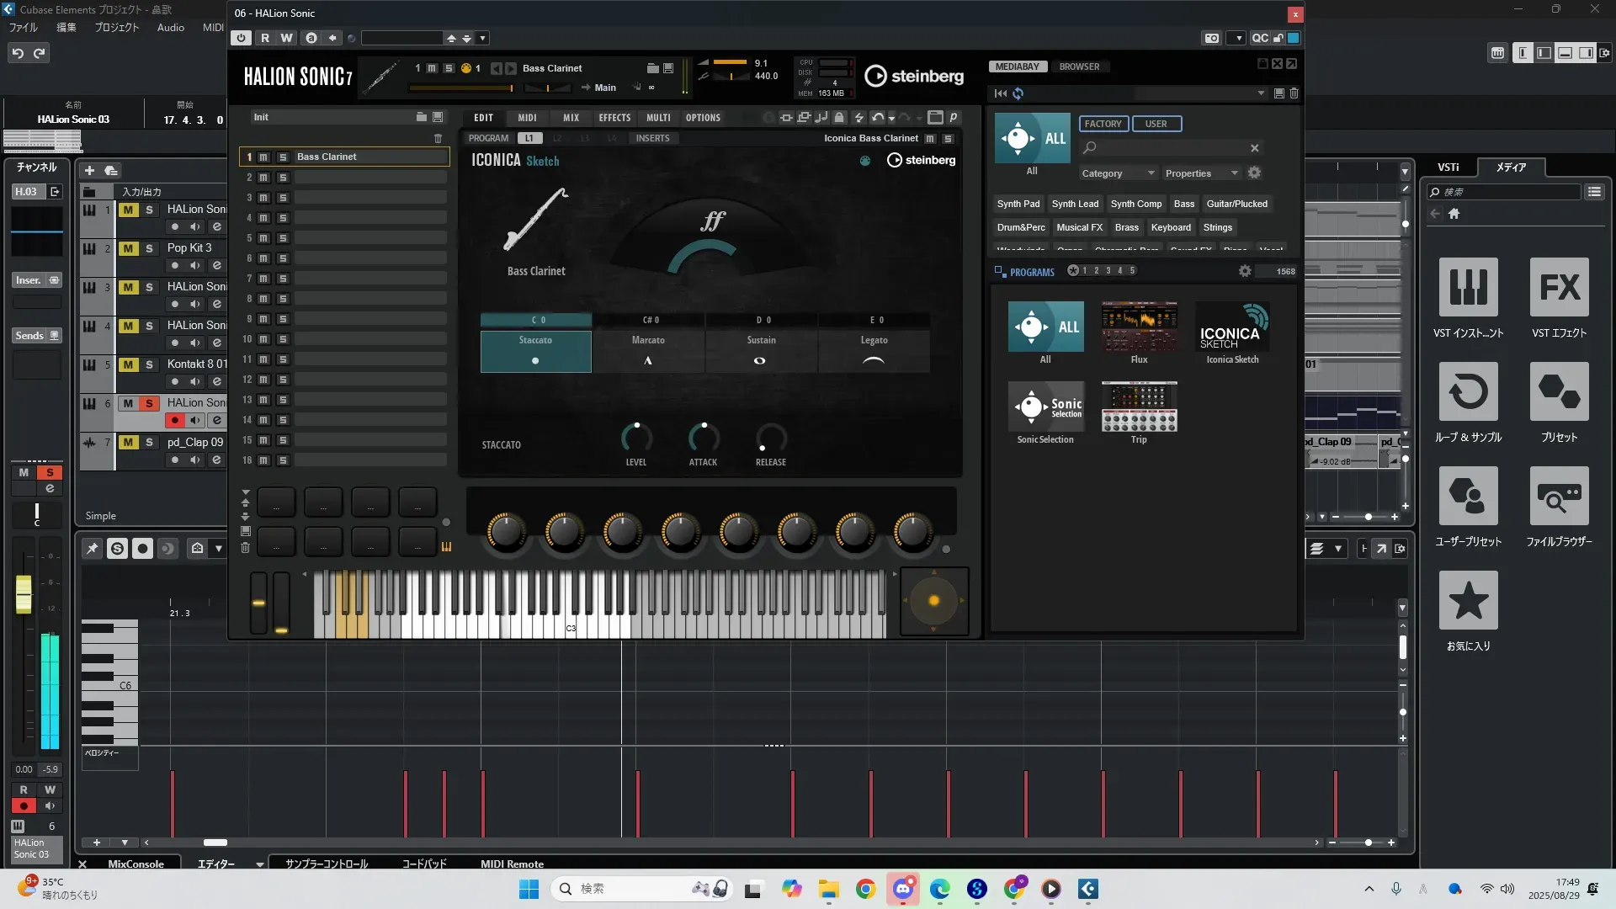Select the Legato articulation
This screenshot has width=1616, height=909.
click(x=874, y=349)
